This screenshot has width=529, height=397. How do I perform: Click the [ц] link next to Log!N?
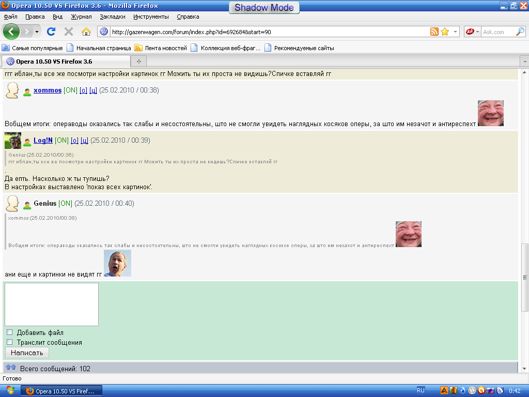coord(84,141)
